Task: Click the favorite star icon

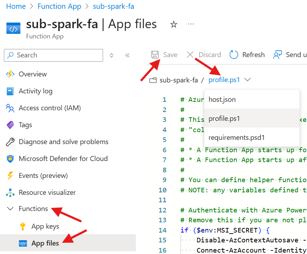Action: (x=174, y=24)
